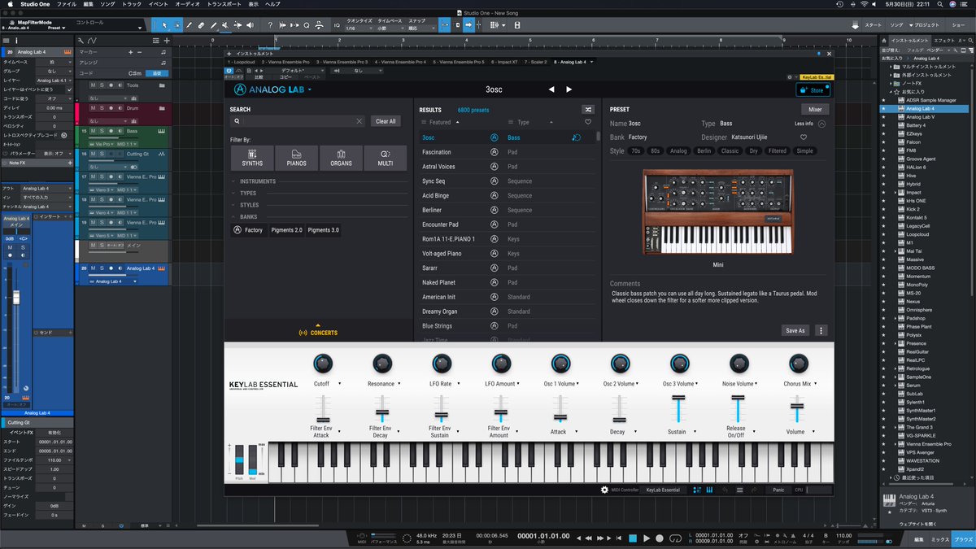Click the ORGANS filter icon in Analog Lab
Image resolution: width=976 pixels, height=549 pixels.
341,158
